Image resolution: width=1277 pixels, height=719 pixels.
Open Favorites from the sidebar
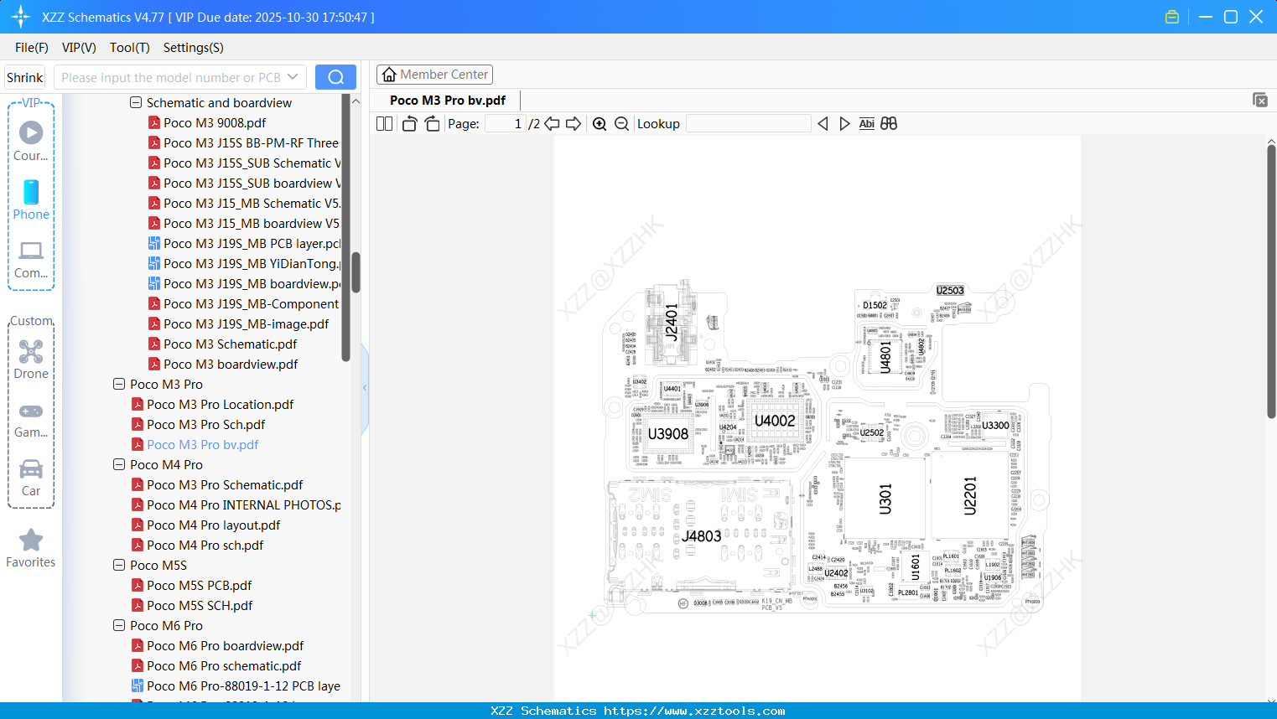pos(31,548)
